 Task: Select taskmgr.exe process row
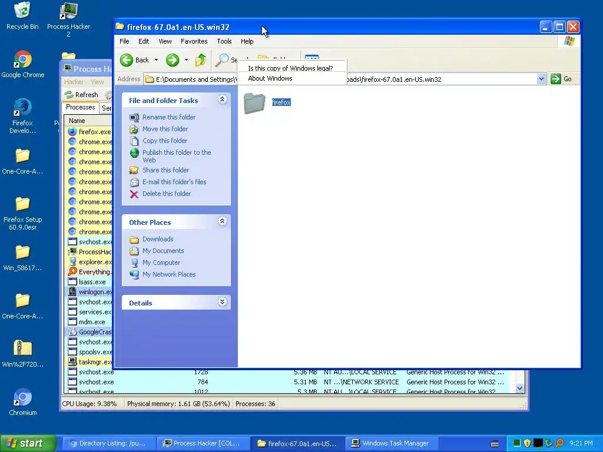pyautogui.click(x=90, y=362)
